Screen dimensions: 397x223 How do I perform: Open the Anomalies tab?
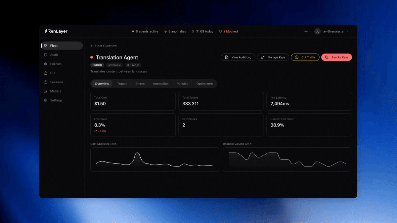tap(160, 84)
